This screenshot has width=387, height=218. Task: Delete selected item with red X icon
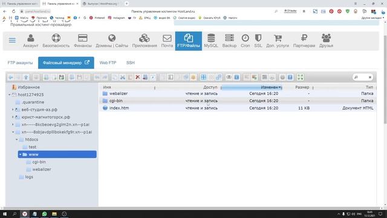coord(138,78)
